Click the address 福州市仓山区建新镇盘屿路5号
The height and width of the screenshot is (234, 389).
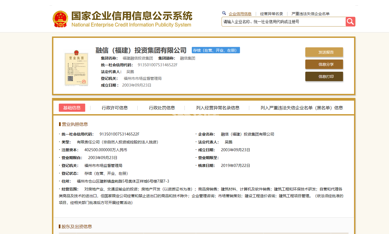click(123, 181)
